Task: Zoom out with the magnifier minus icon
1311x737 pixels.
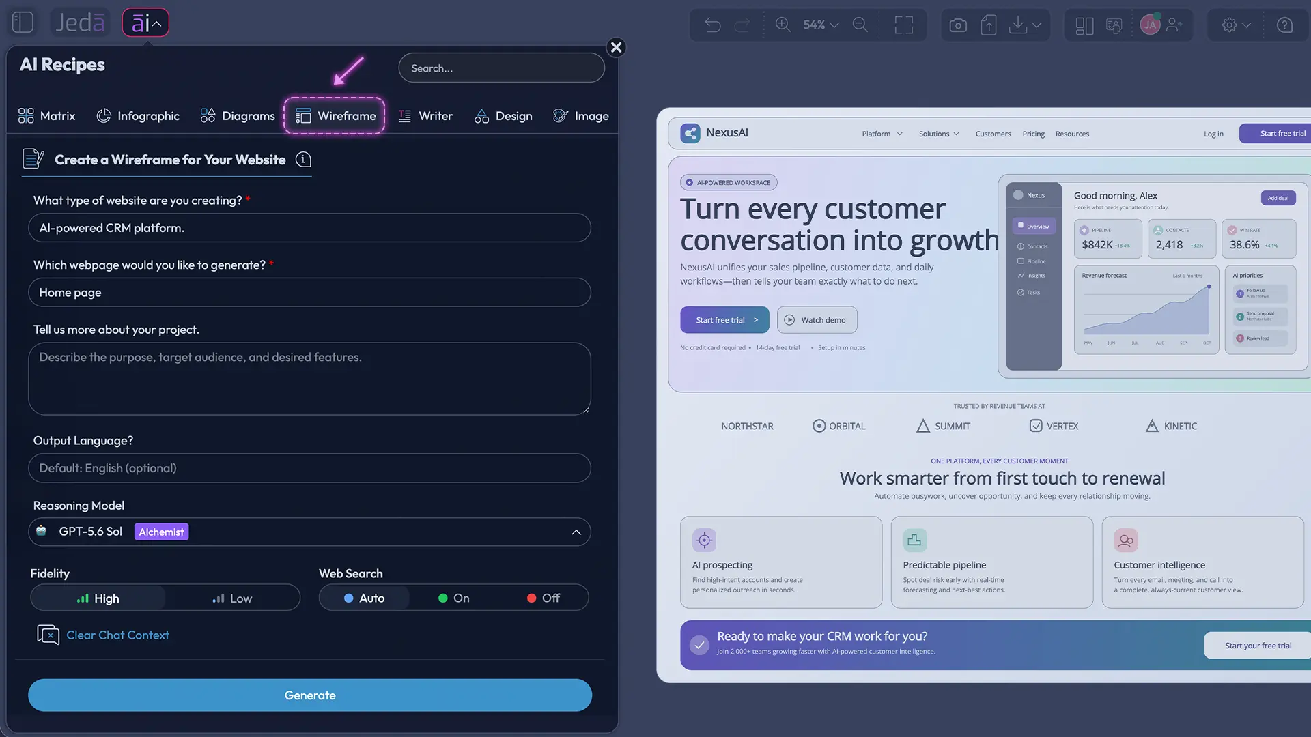Action: 860,25
